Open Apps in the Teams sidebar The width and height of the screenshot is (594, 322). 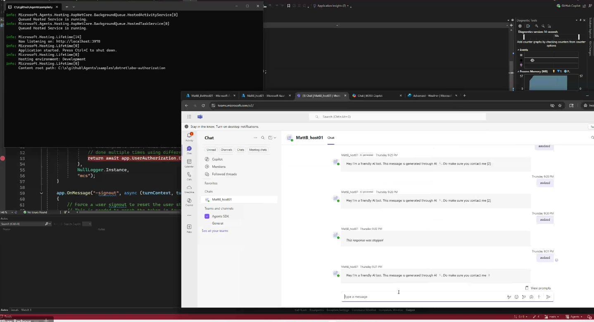[x=189, y=228]
